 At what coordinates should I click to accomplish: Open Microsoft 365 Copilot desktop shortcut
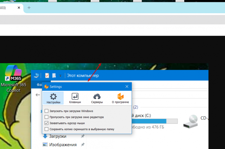coord(13,78)
